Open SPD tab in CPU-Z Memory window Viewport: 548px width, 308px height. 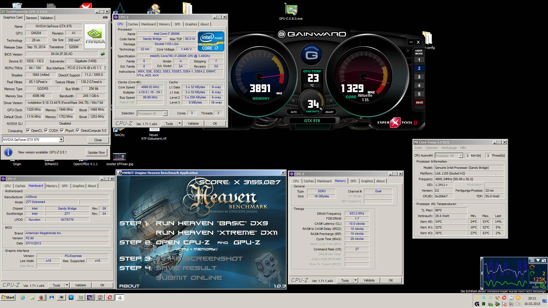[x=353, y=181]
